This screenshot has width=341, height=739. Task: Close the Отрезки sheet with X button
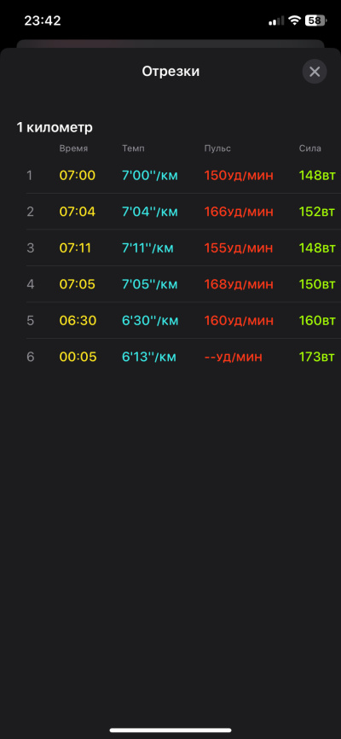pos(315,72)
